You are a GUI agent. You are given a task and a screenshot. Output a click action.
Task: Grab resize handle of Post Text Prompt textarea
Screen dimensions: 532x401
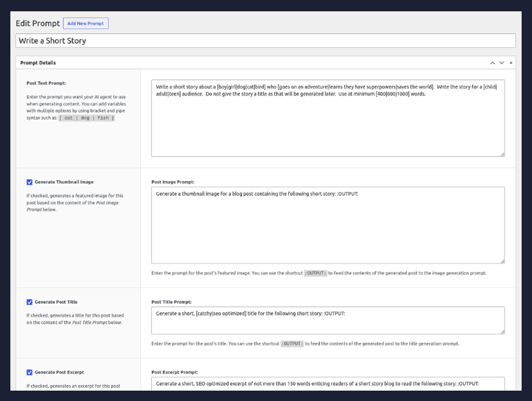(x=502, y=154)
